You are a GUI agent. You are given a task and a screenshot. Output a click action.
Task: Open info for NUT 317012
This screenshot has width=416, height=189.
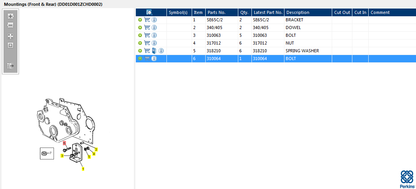pyautogui.click(x=154, y=43)
